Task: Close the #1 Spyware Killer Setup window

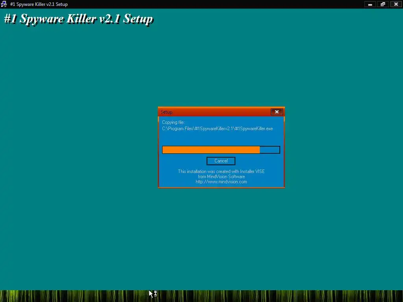Action: coord(396,4)
